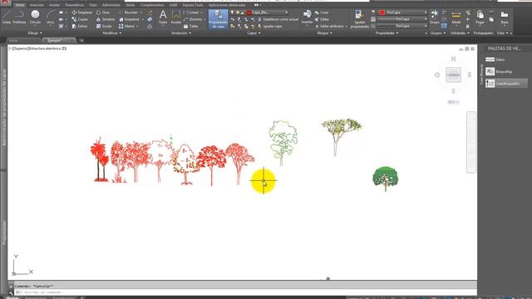This screenshot has height=299, width=532.
Task: Open the lineweight PorCapa dropdown
Action: pyautogui.click(x=401, y=19)
